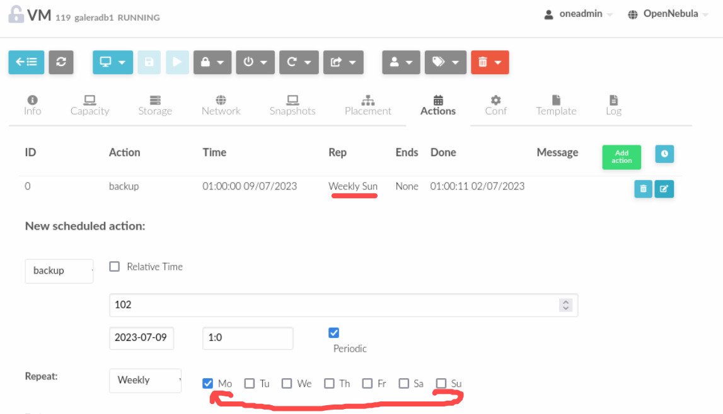Expand the power options dropdown
This screenshot has height=414, width=723.
pos(255,62)
